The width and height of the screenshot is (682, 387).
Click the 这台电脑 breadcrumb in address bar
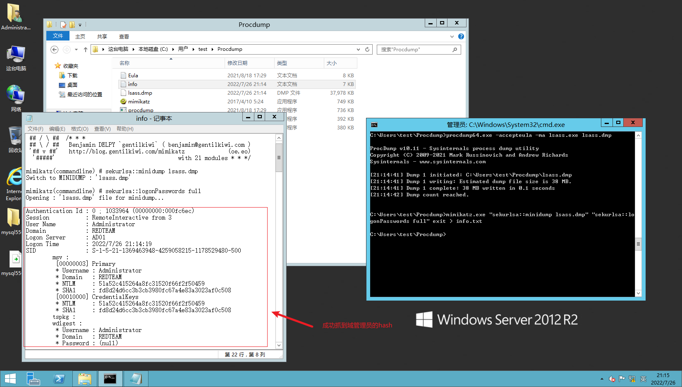[x=118, y=49]
